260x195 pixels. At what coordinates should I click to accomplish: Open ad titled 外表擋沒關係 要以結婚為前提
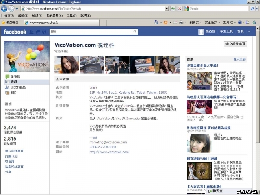[x=208, y=128]
